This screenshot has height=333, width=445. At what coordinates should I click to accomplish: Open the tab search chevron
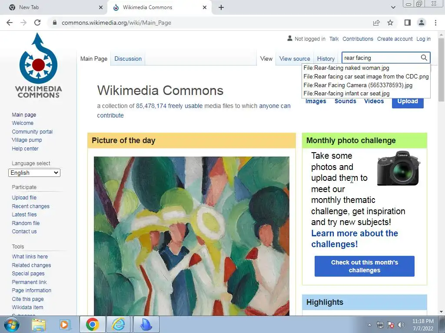point(393,7)
